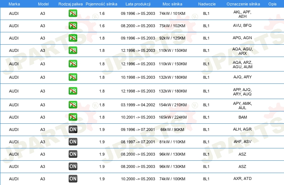The height and width of the screenshot is (185, 284).
Task: Click the Rodzaj paliwa column header
Action: [x=70, y=4]
